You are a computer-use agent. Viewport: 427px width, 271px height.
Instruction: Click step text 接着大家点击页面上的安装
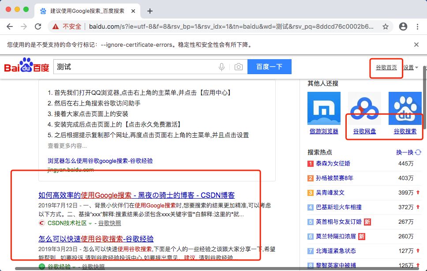[x=91, y=114]
